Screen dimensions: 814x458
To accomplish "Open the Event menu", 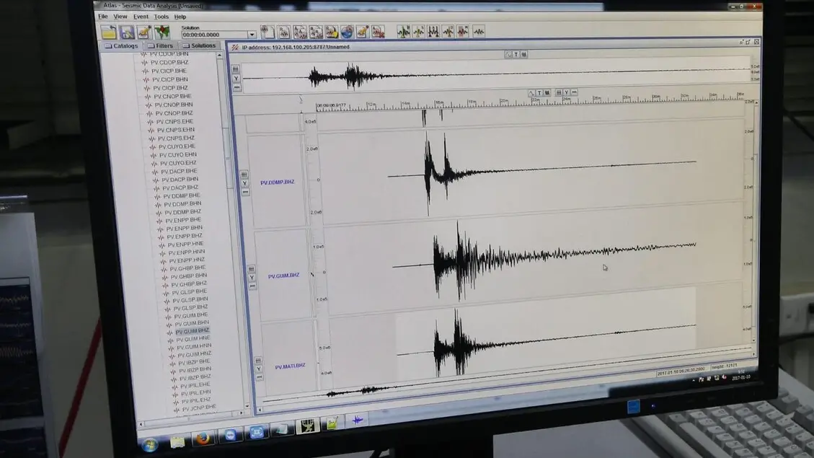I will [x=141, y=17].
